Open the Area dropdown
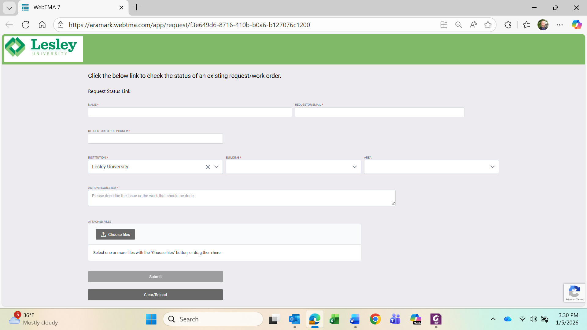The width and height of the screenshot is (587, 330). pos(492,167)
